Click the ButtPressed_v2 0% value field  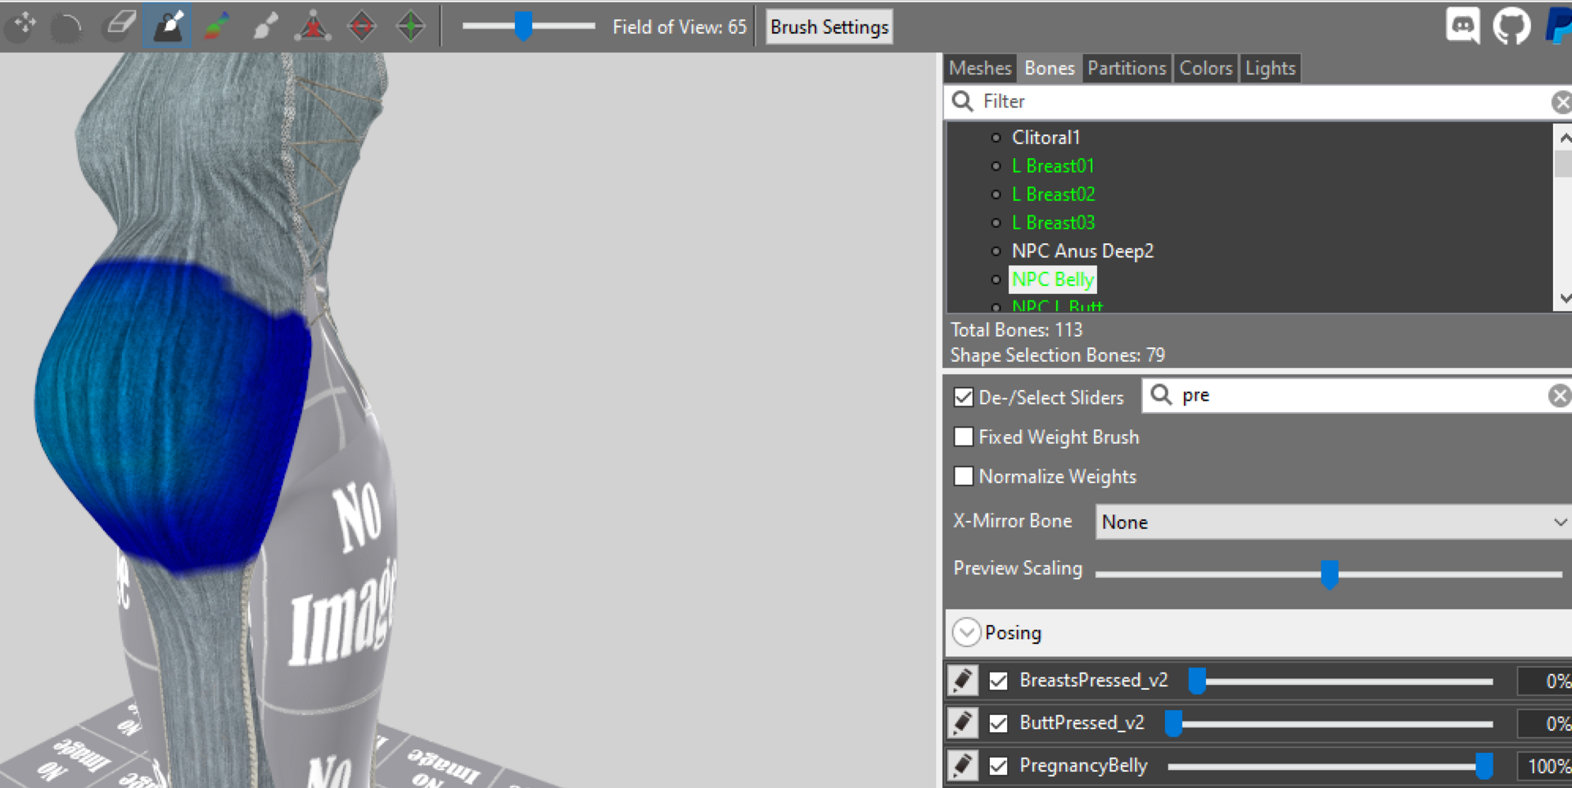click(x=1546, y=723)
